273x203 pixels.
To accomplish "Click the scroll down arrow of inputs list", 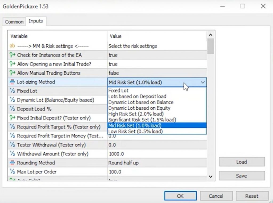I will click(210, 176).
